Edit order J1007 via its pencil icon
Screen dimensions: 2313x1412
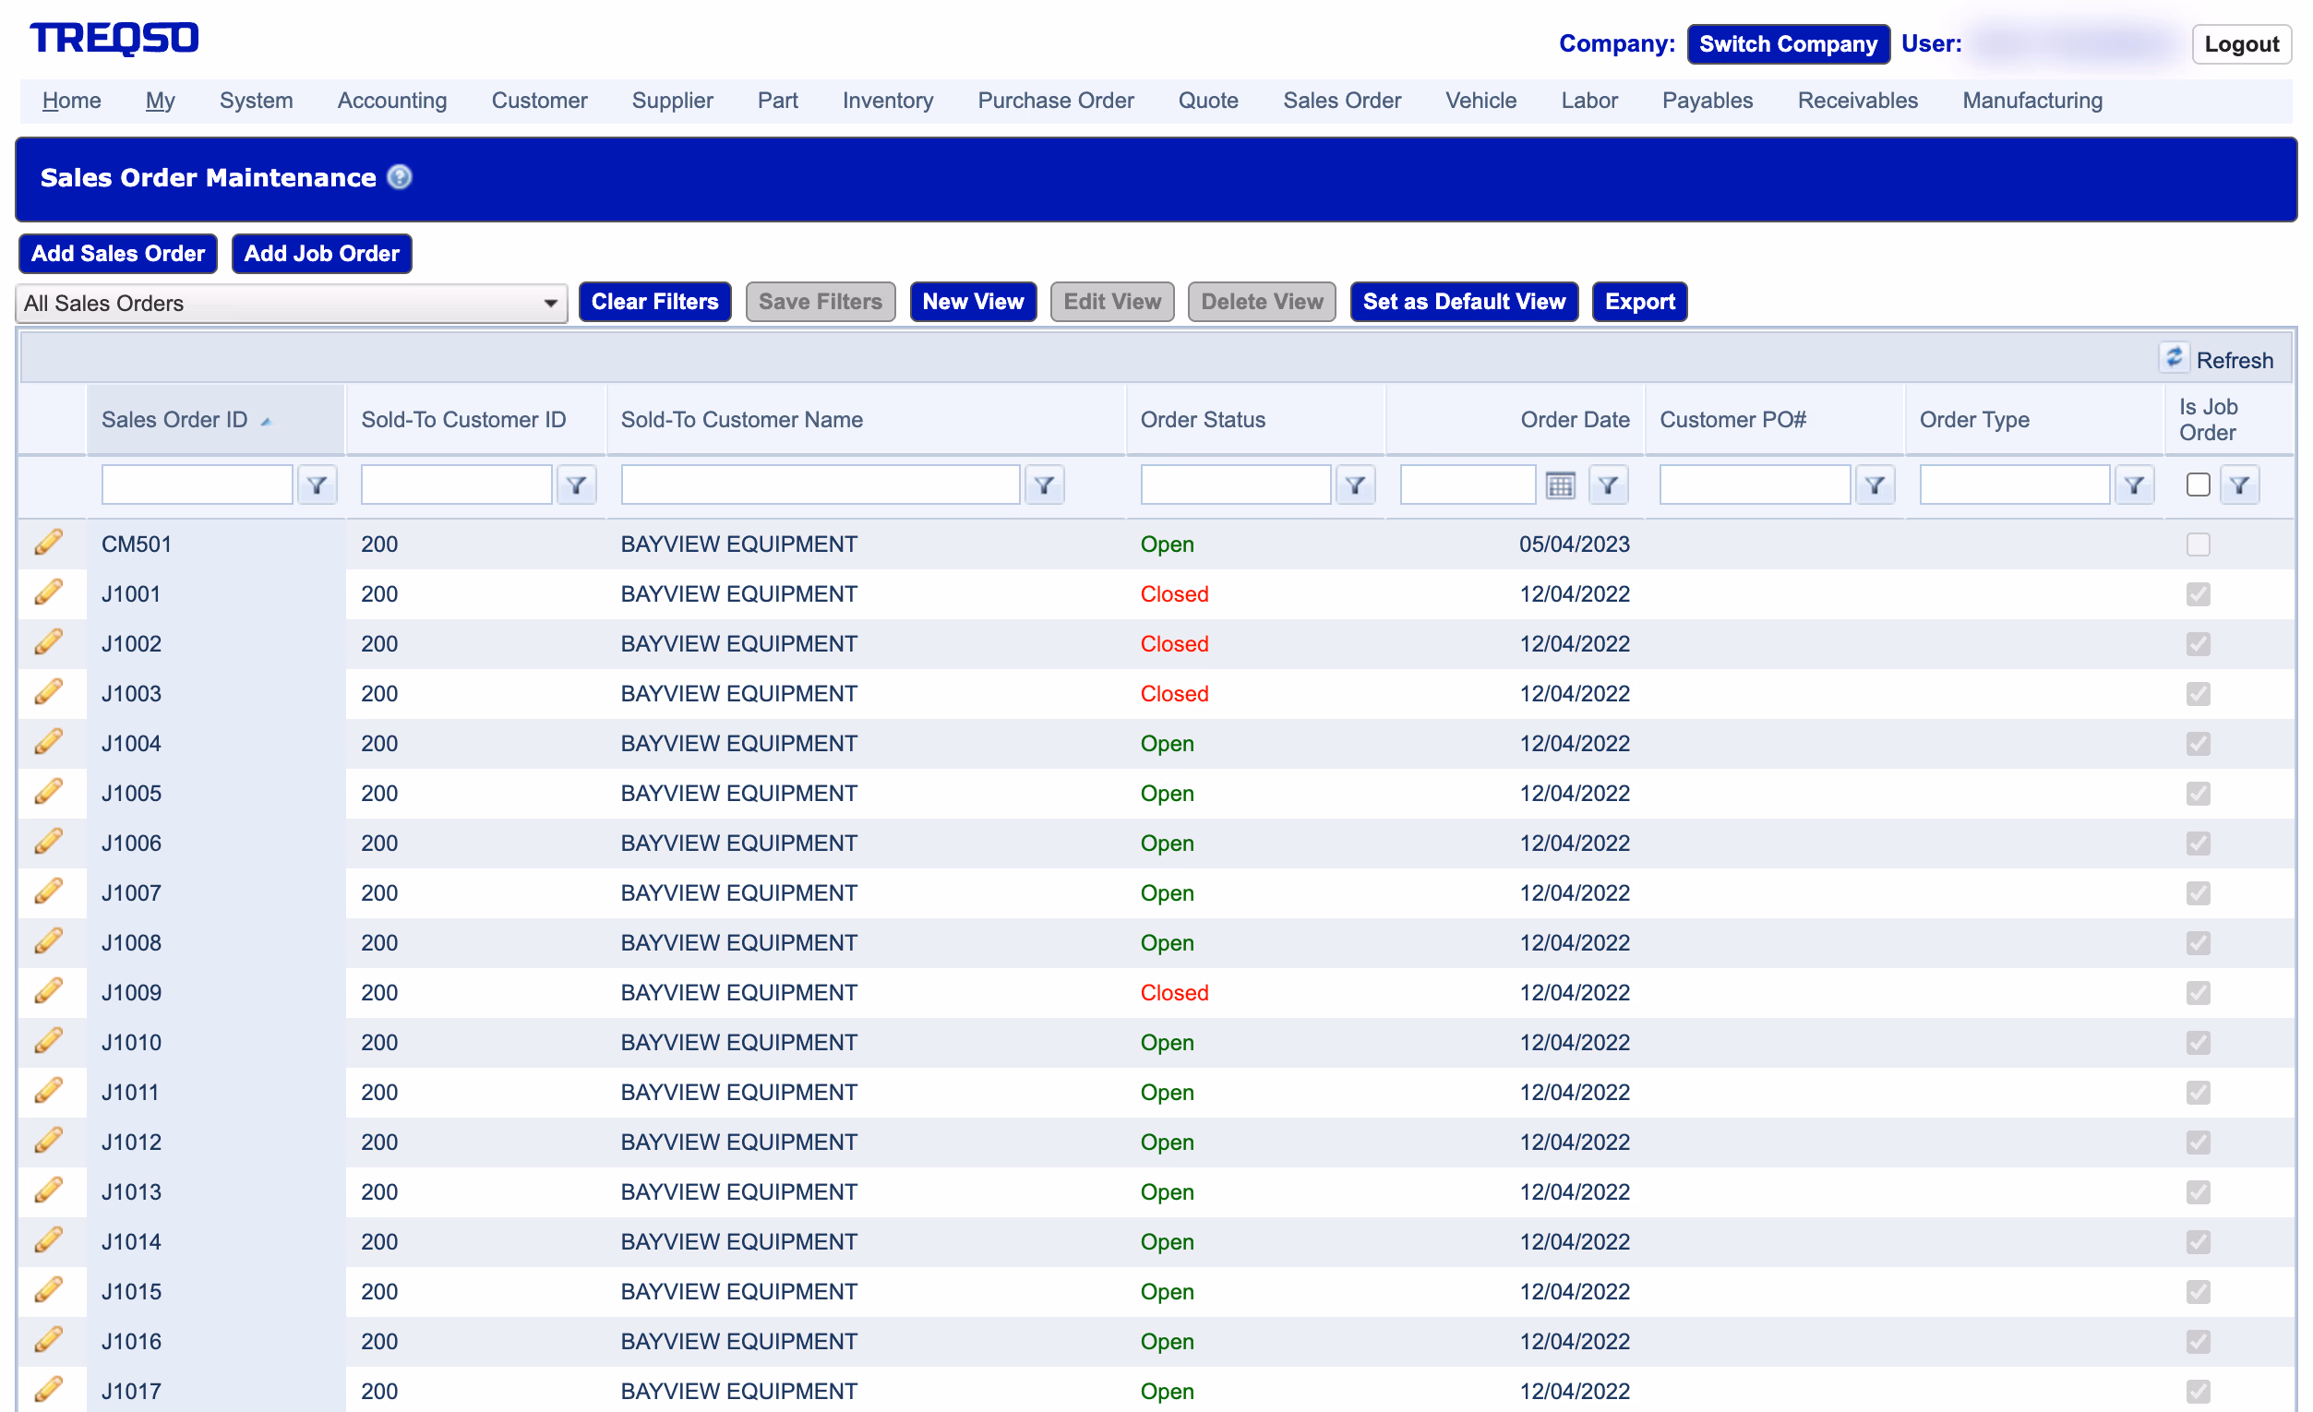(x=49, y=891)
